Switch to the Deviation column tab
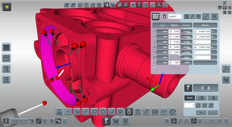The height and width of the screenshot is (127, 232). click(186, 25)
